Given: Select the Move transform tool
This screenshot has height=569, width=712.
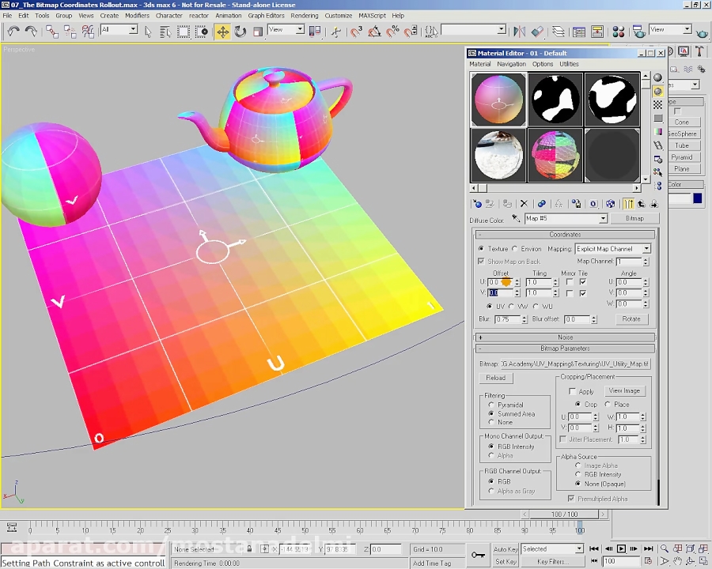Looking at the screenshot, I should click(x=222, y=32).
